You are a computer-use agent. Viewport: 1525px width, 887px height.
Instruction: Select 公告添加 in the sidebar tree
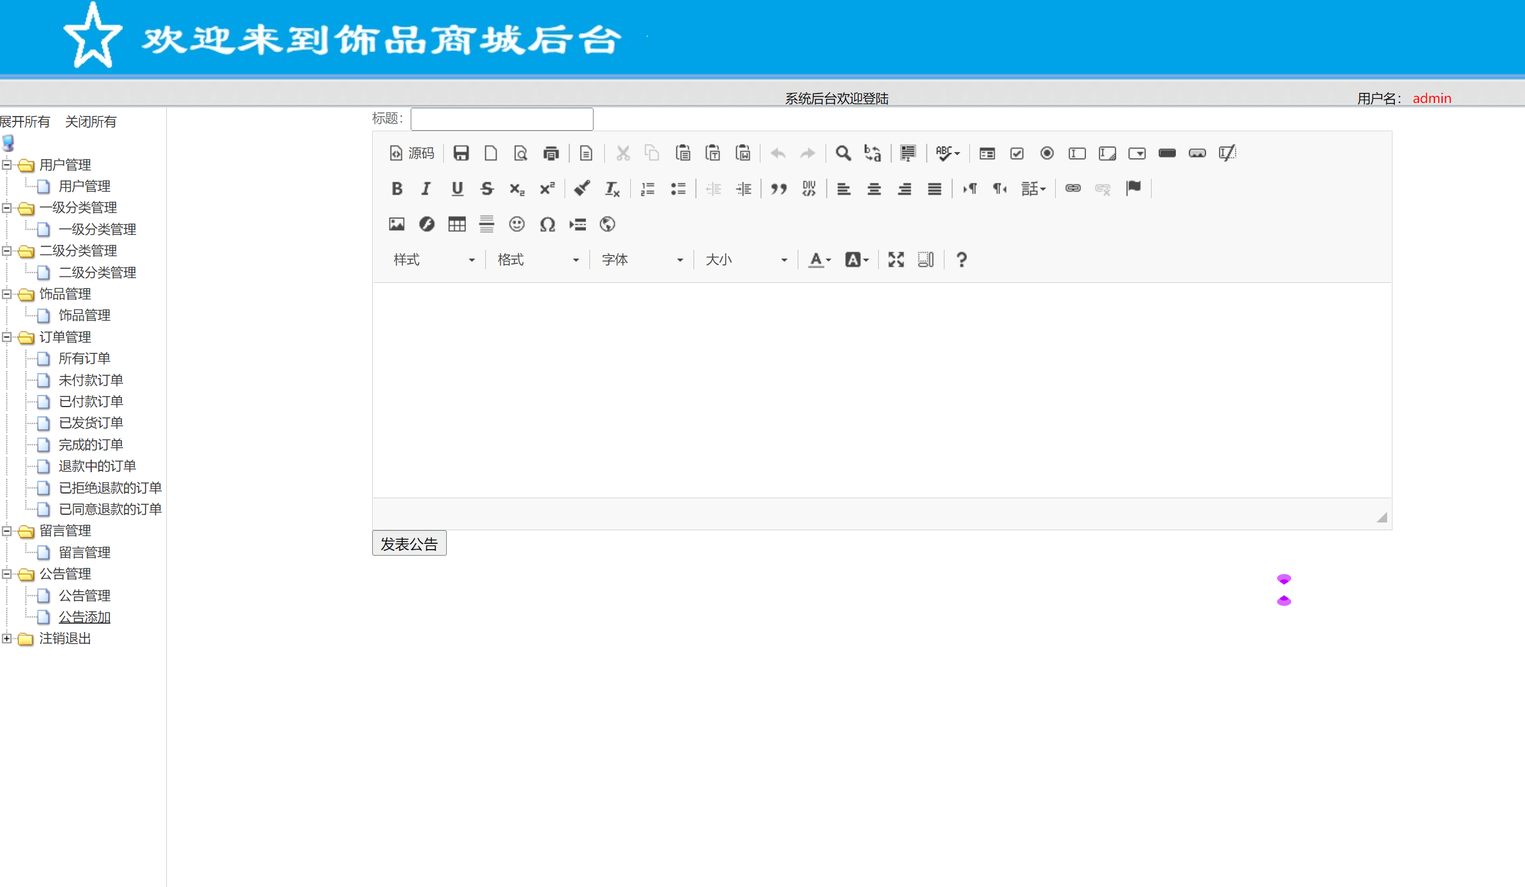84,617
